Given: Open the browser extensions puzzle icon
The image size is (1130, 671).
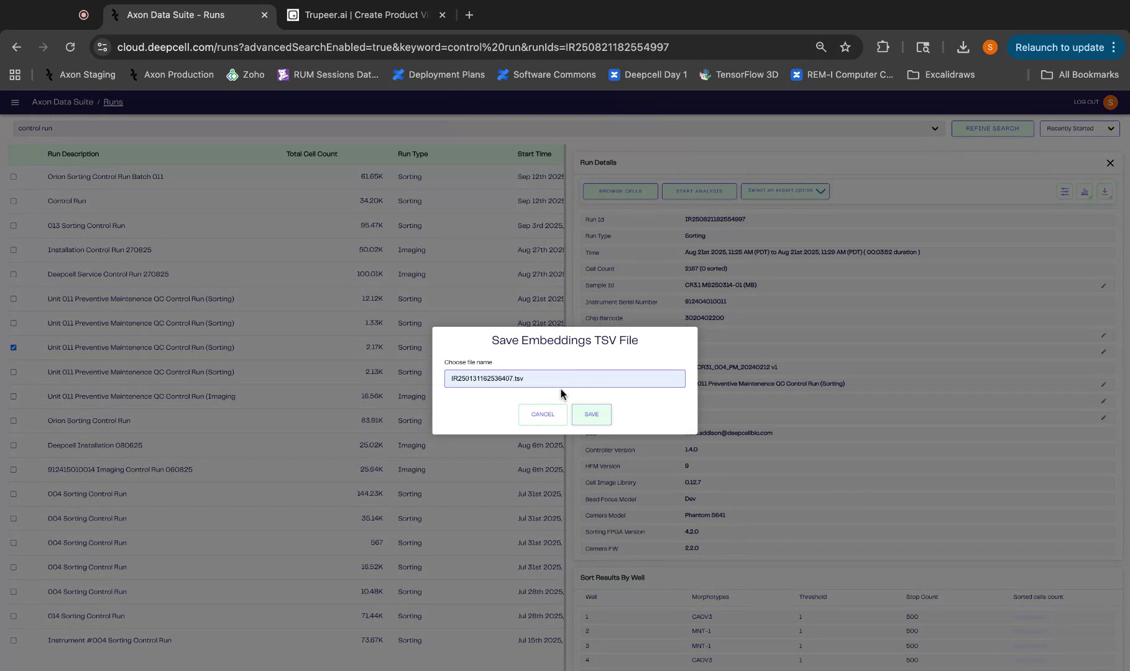Looking at the screenshot, I should pyautogui.click(x=883, y=47).
